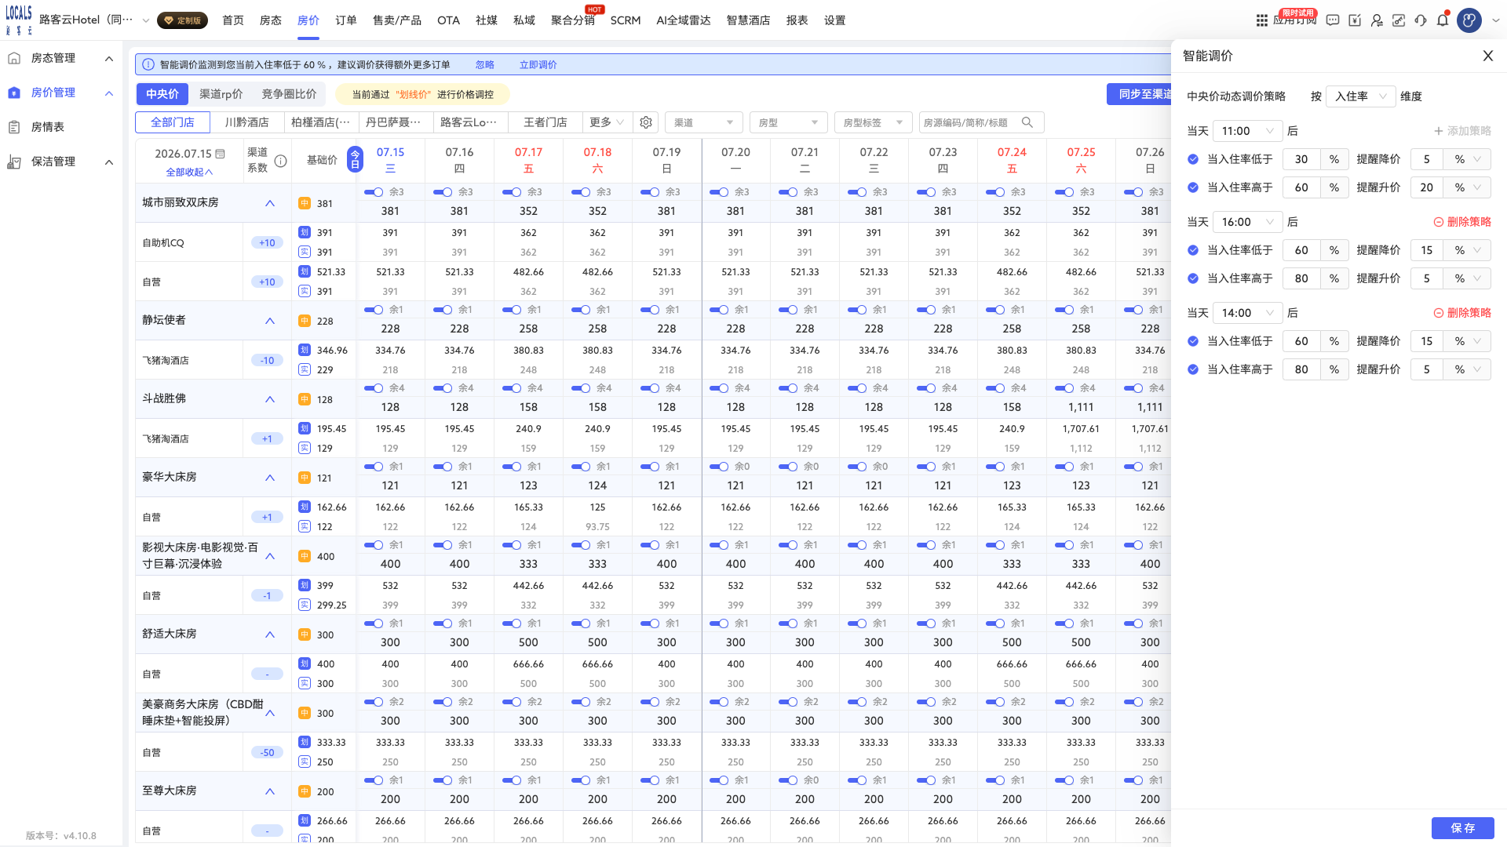Toggle 07.15 switch for 城市丽致双床房

(x=374, y=192)
